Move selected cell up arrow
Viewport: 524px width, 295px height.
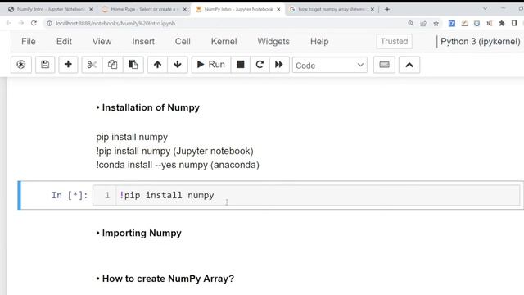point(157,65)
